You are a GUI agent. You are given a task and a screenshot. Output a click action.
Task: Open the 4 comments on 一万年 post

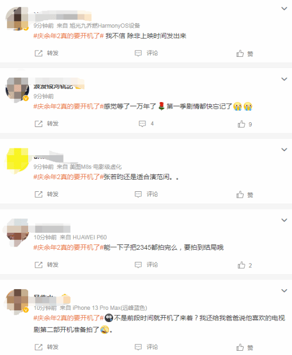point(146,124)
